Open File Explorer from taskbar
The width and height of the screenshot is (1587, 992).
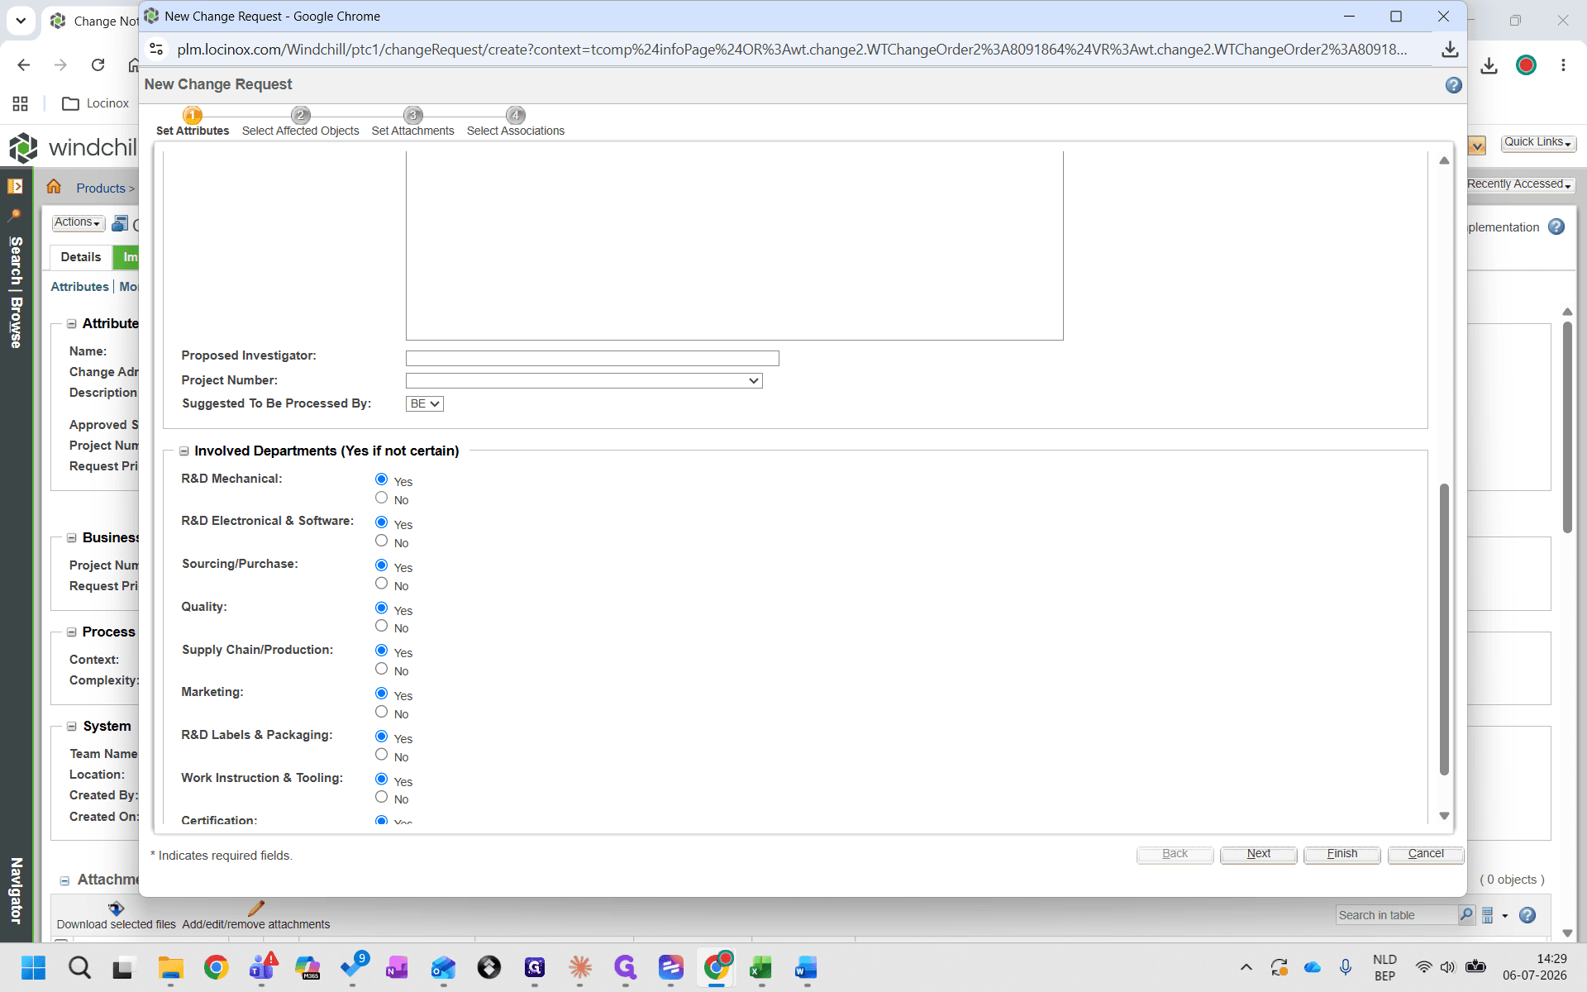pos(170,967)
